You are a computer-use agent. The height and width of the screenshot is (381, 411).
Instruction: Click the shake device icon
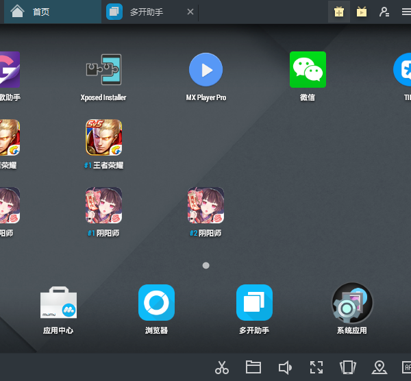[348, 367]
